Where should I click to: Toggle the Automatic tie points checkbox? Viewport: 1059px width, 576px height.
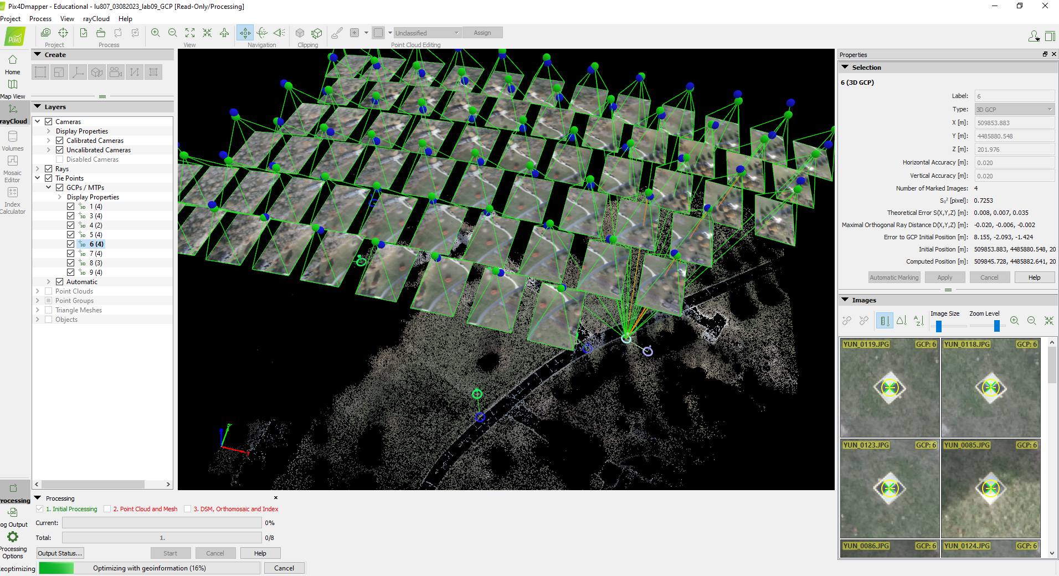pyautogui.click(x=60, y=282)
